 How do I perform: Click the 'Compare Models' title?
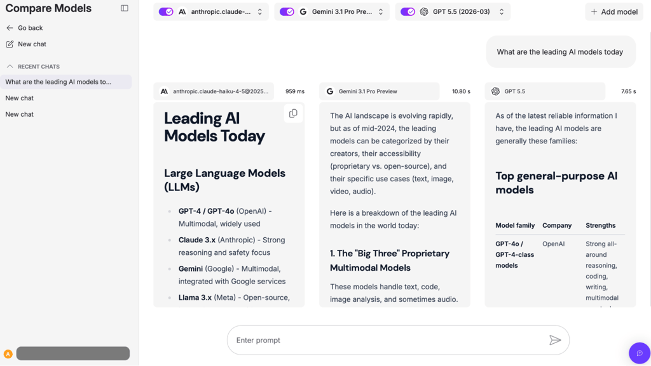(x=48, y=8)
